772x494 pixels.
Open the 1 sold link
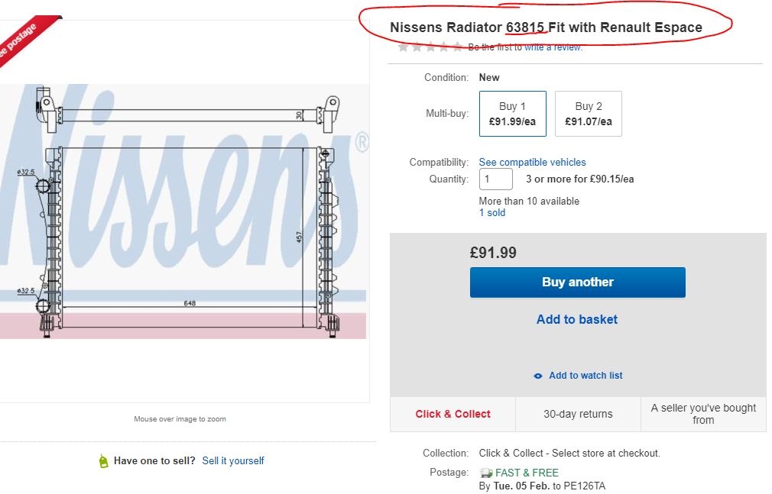(491, 213)
